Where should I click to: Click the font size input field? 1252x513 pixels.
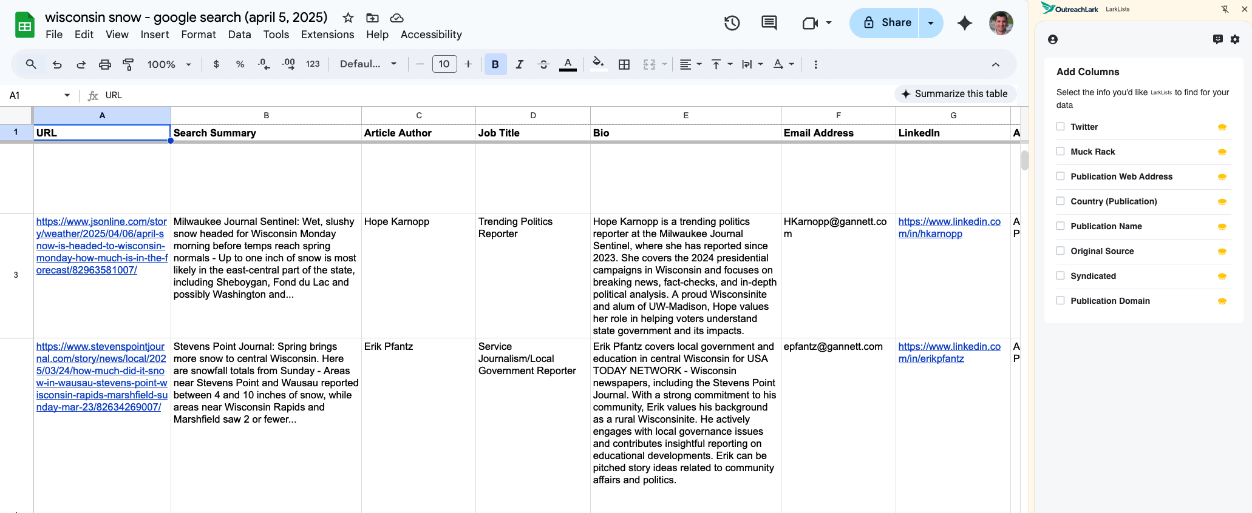click(444, 64)
